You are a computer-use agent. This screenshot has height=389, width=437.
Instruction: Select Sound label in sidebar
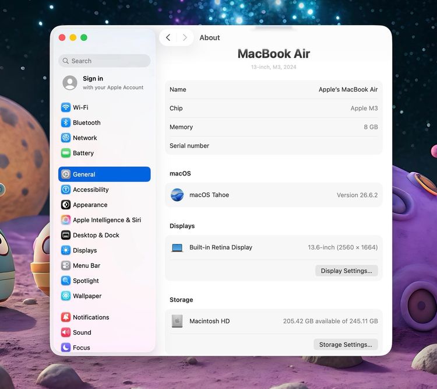tap(82, 332)
